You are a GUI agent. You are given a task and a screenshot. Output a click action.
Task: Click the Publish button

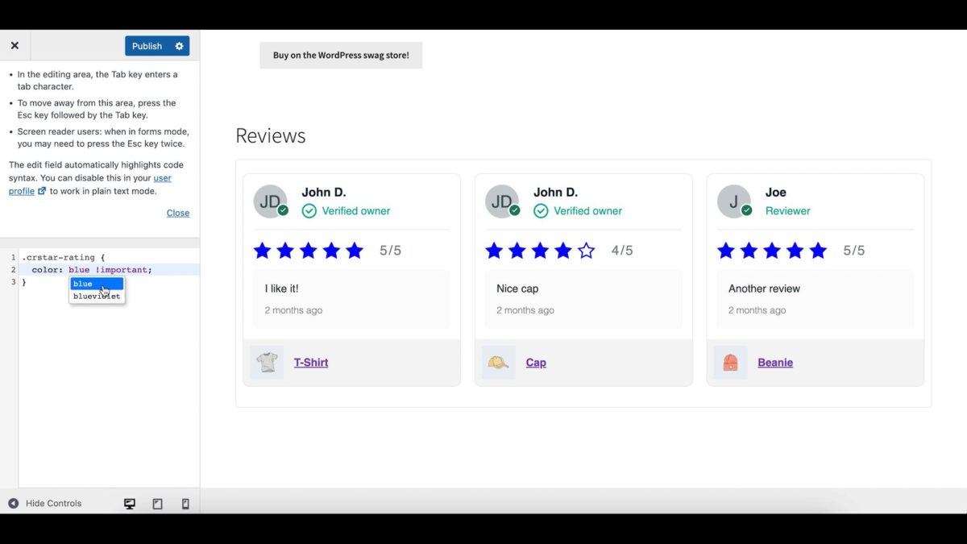(x=146, y=45)
